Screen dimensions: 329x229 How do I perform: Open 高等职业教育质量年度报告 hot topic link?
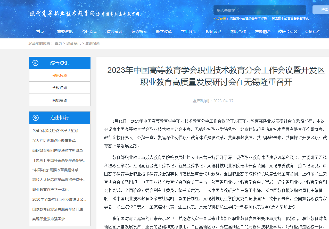248,19
